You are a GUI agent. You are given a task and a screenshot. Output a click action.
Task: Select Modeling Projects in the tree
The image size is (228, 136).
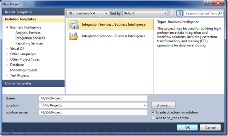tap(24, 70)
